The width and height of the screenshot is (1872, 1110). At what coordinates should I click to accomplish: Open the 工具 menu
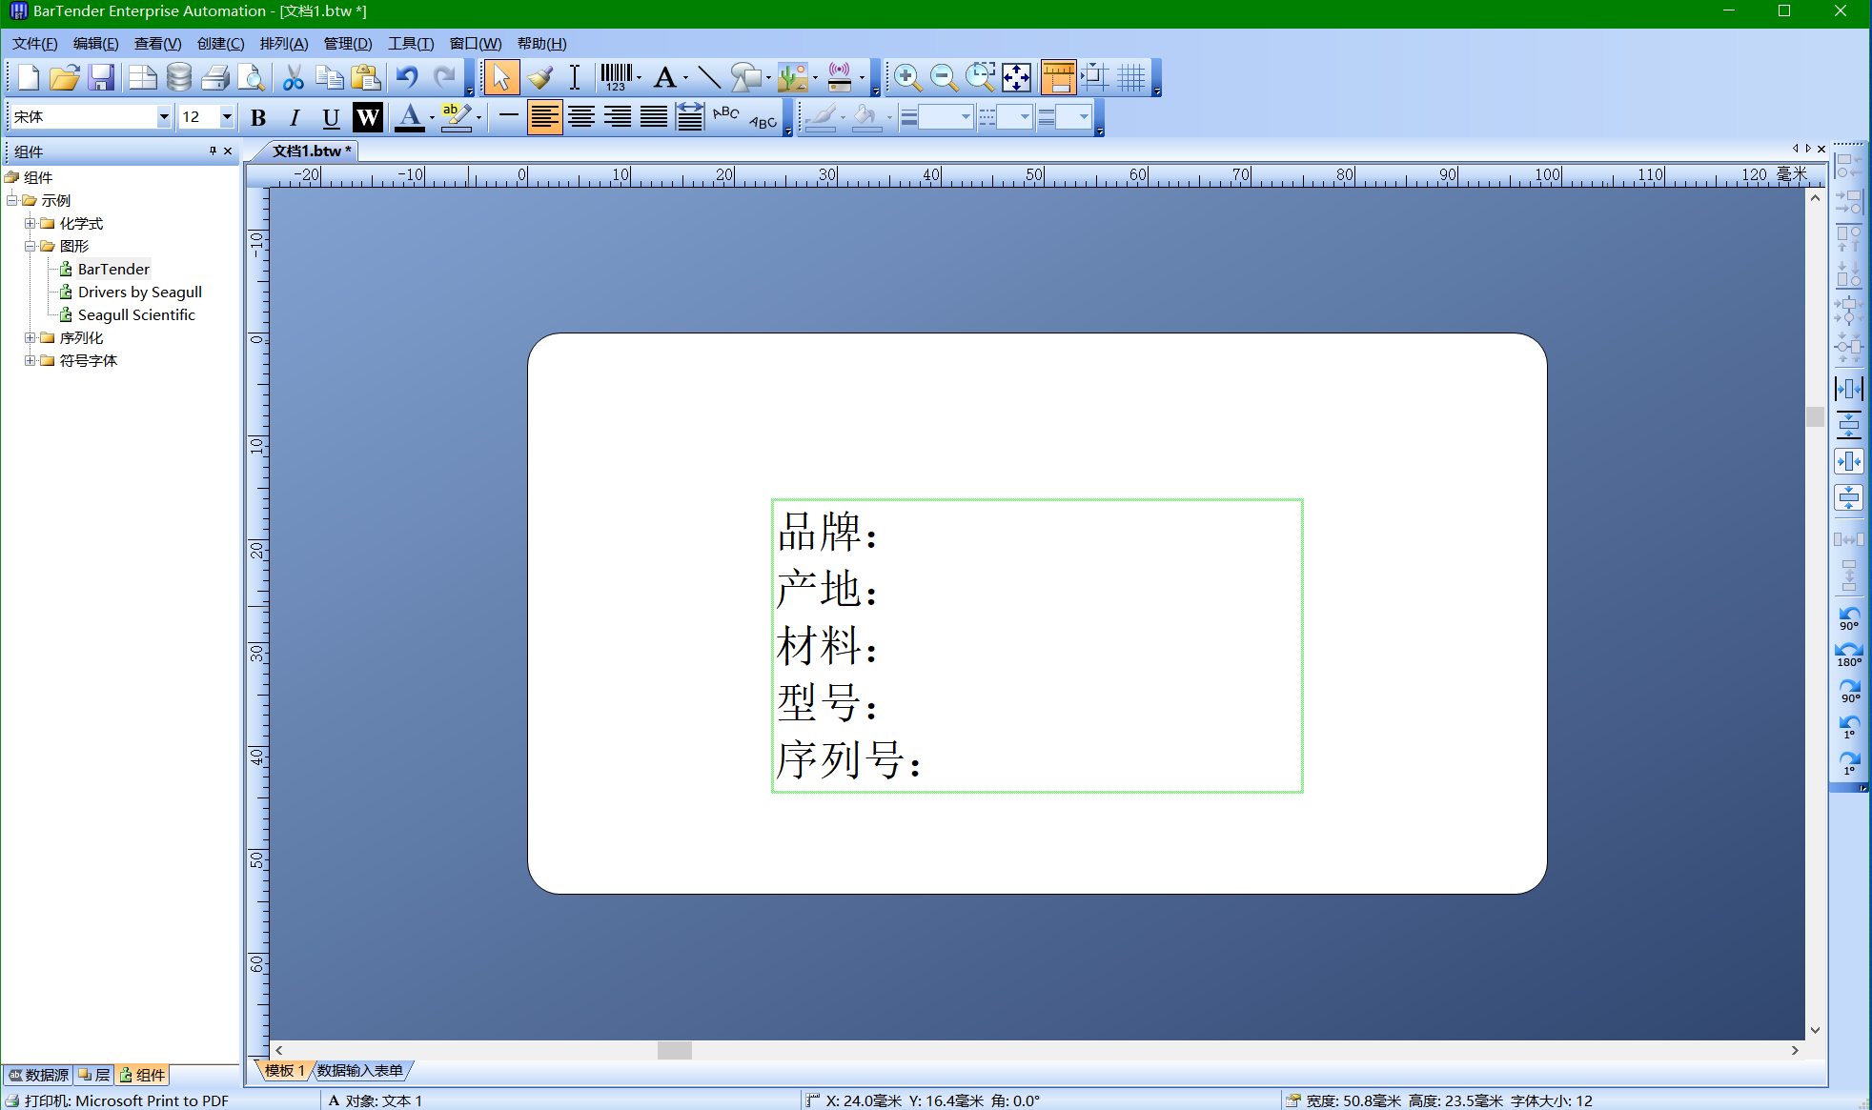(410, 43)
